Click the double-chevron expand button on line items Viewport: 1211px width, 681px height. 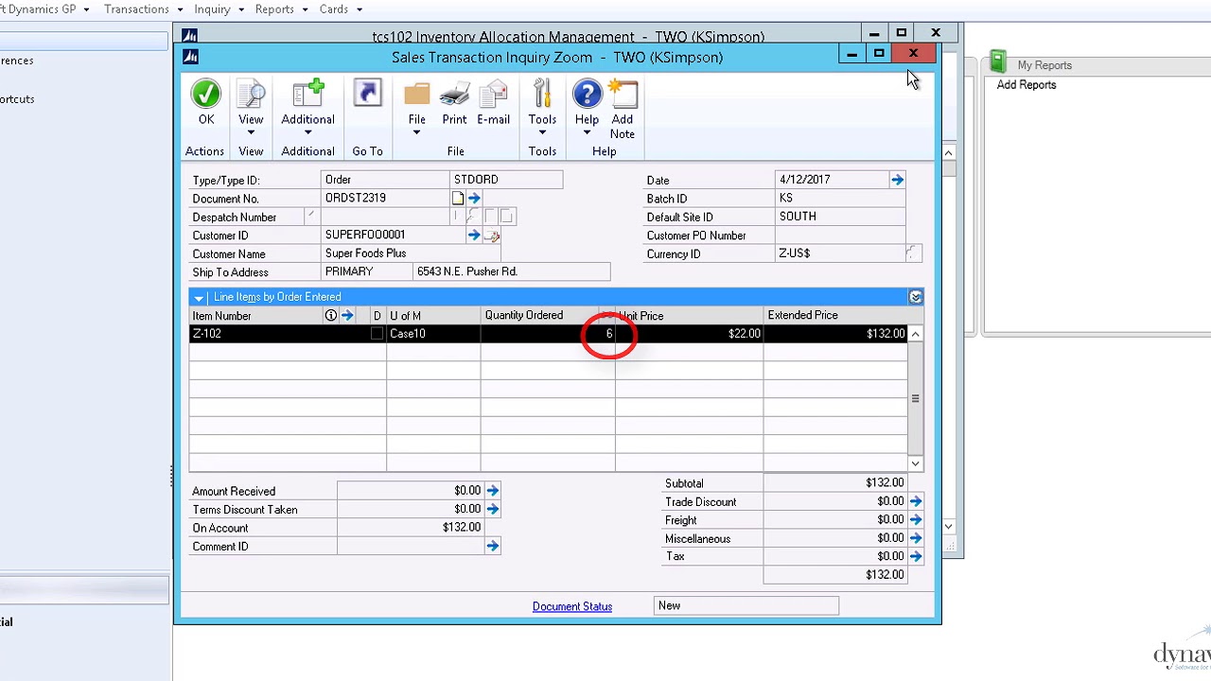(x=916, y=297)
